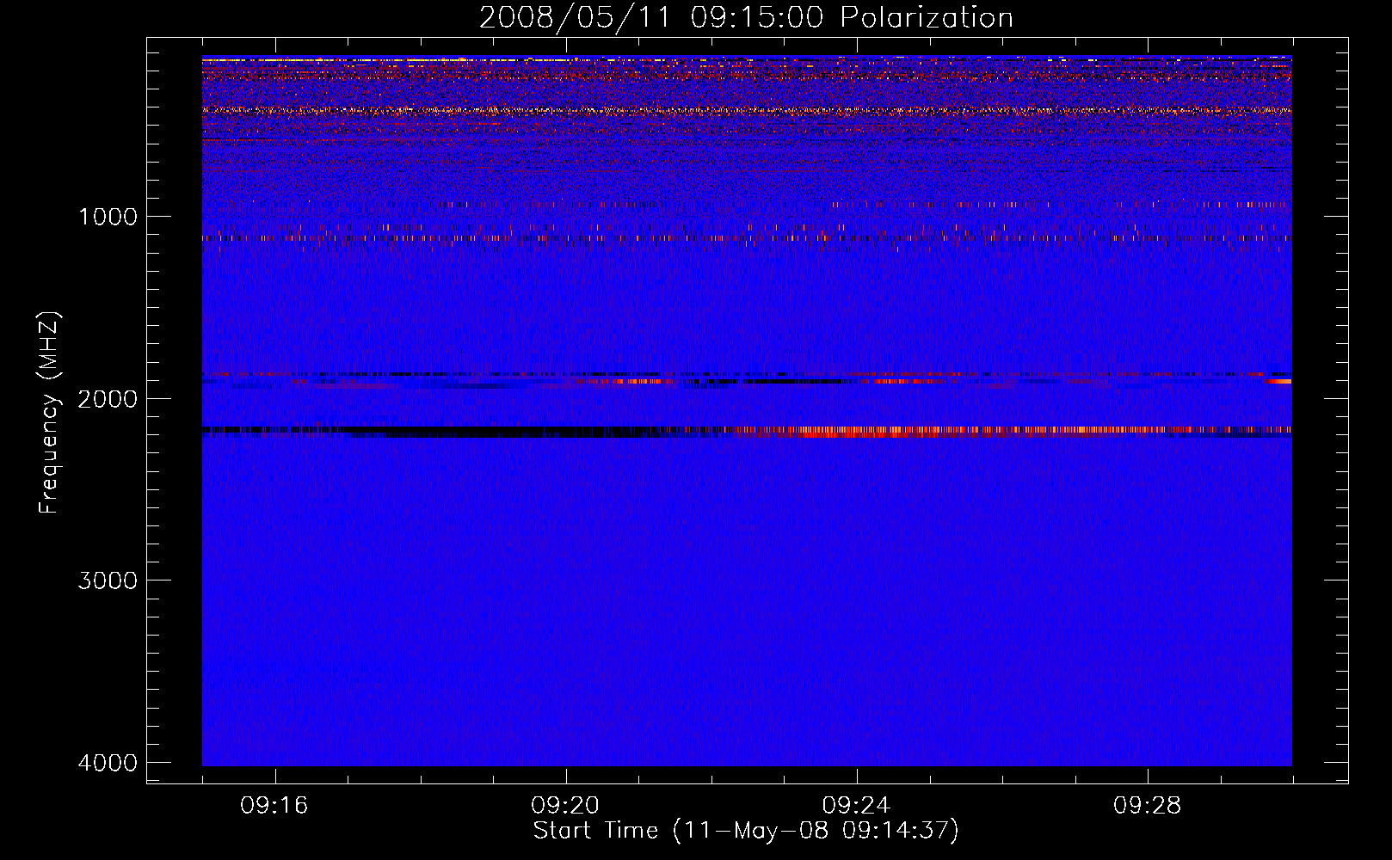The height and width of the screenshot is (860, 1392).
Task: Click the yellow noisy band near 400 MHz
Action: click(x=747, y=110)
